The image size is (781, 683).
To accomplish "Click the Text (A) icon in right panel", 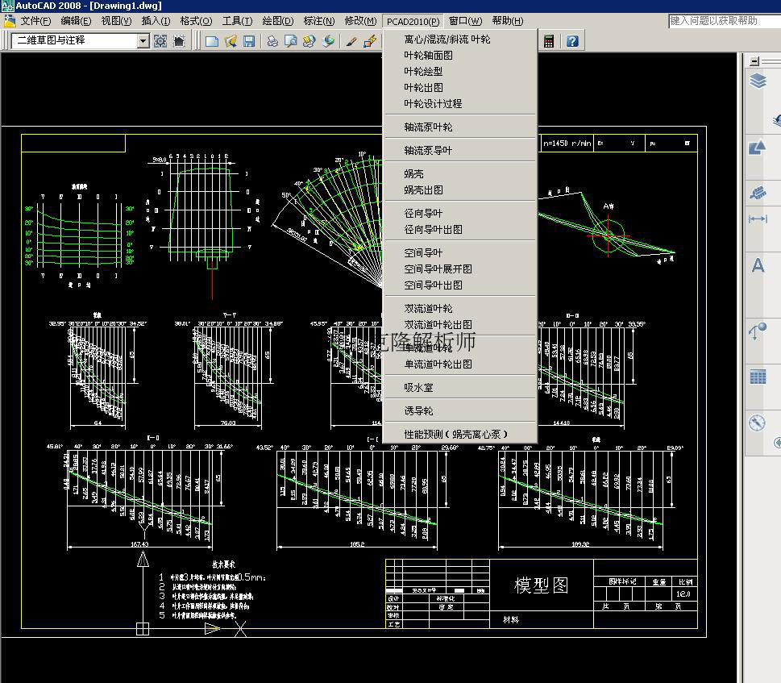I will (x=758, y=266).
